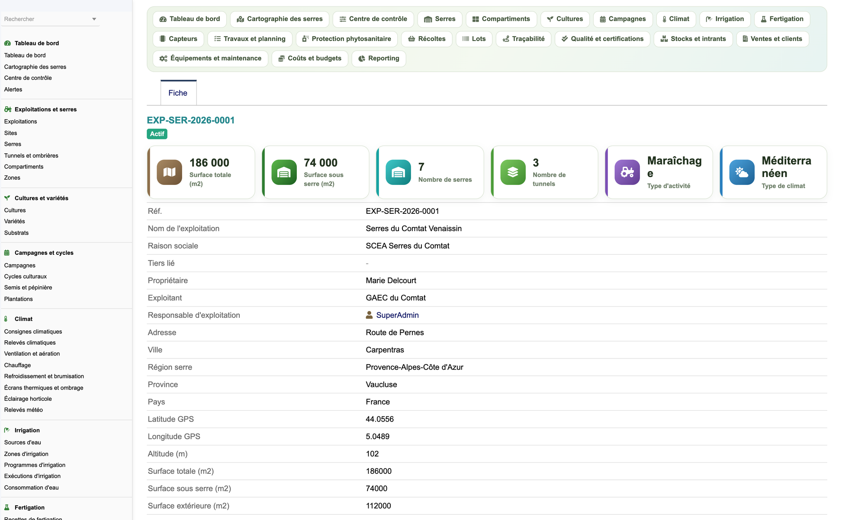Image resolution: width=842 pixels, height=520 pixels.
Task: Open Stocks et intrants
Action: click(693, 39)
